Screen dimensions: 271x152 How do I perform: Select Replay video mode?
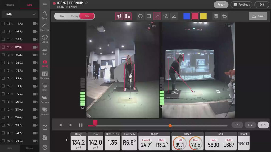[74, 16]
